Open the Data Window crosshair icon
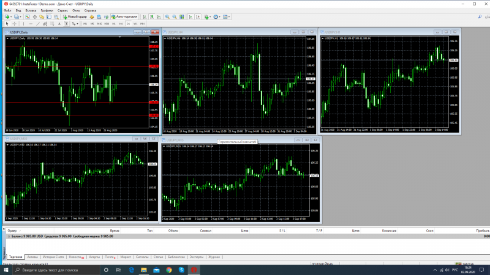Viewport: 490px width, 275px height. pos(35,17)
